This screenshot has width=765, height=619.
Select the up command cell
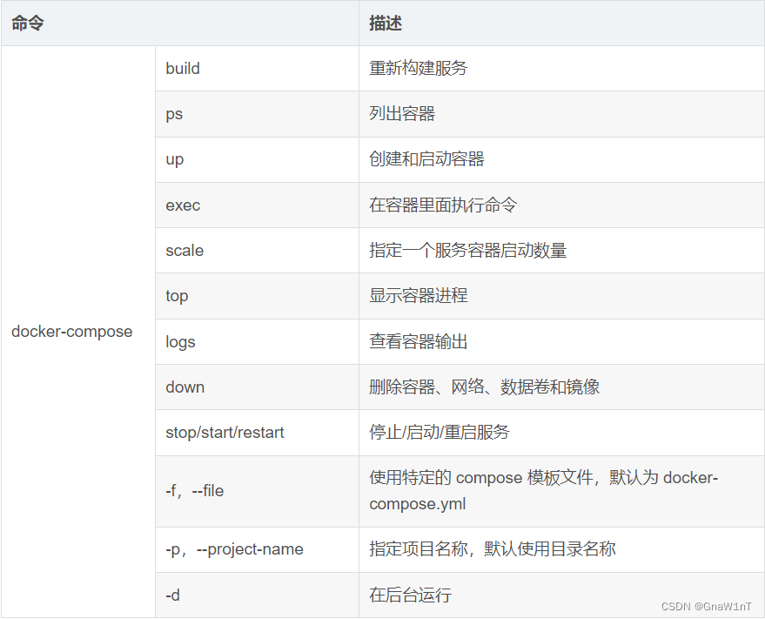pyautogui.click(x=174, y=159)
